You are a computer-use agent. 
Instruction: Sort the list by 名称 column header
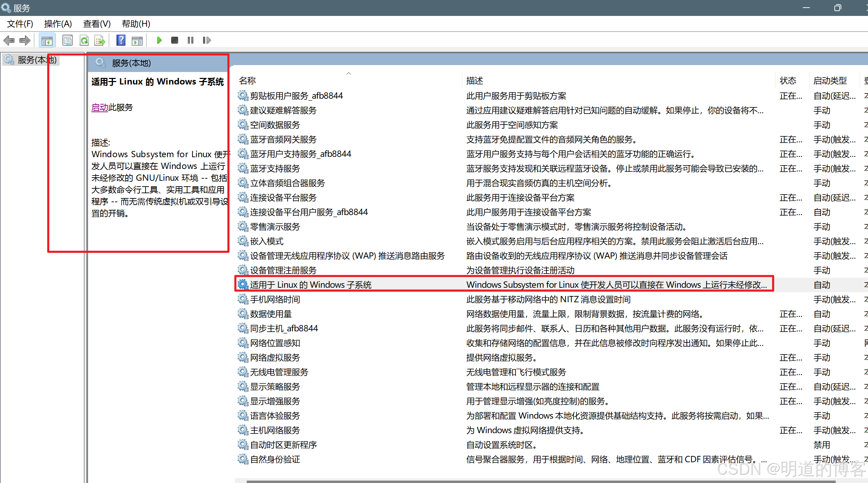[x=247, y=81]
